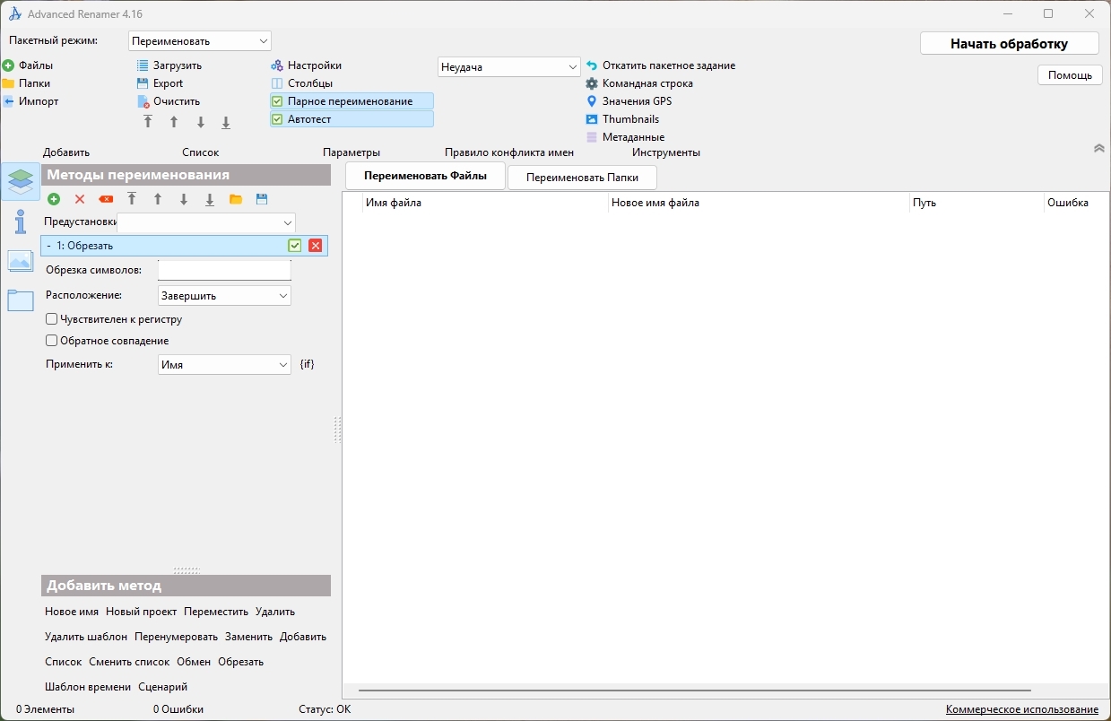Open the folder browser sidebar icon

21,300
